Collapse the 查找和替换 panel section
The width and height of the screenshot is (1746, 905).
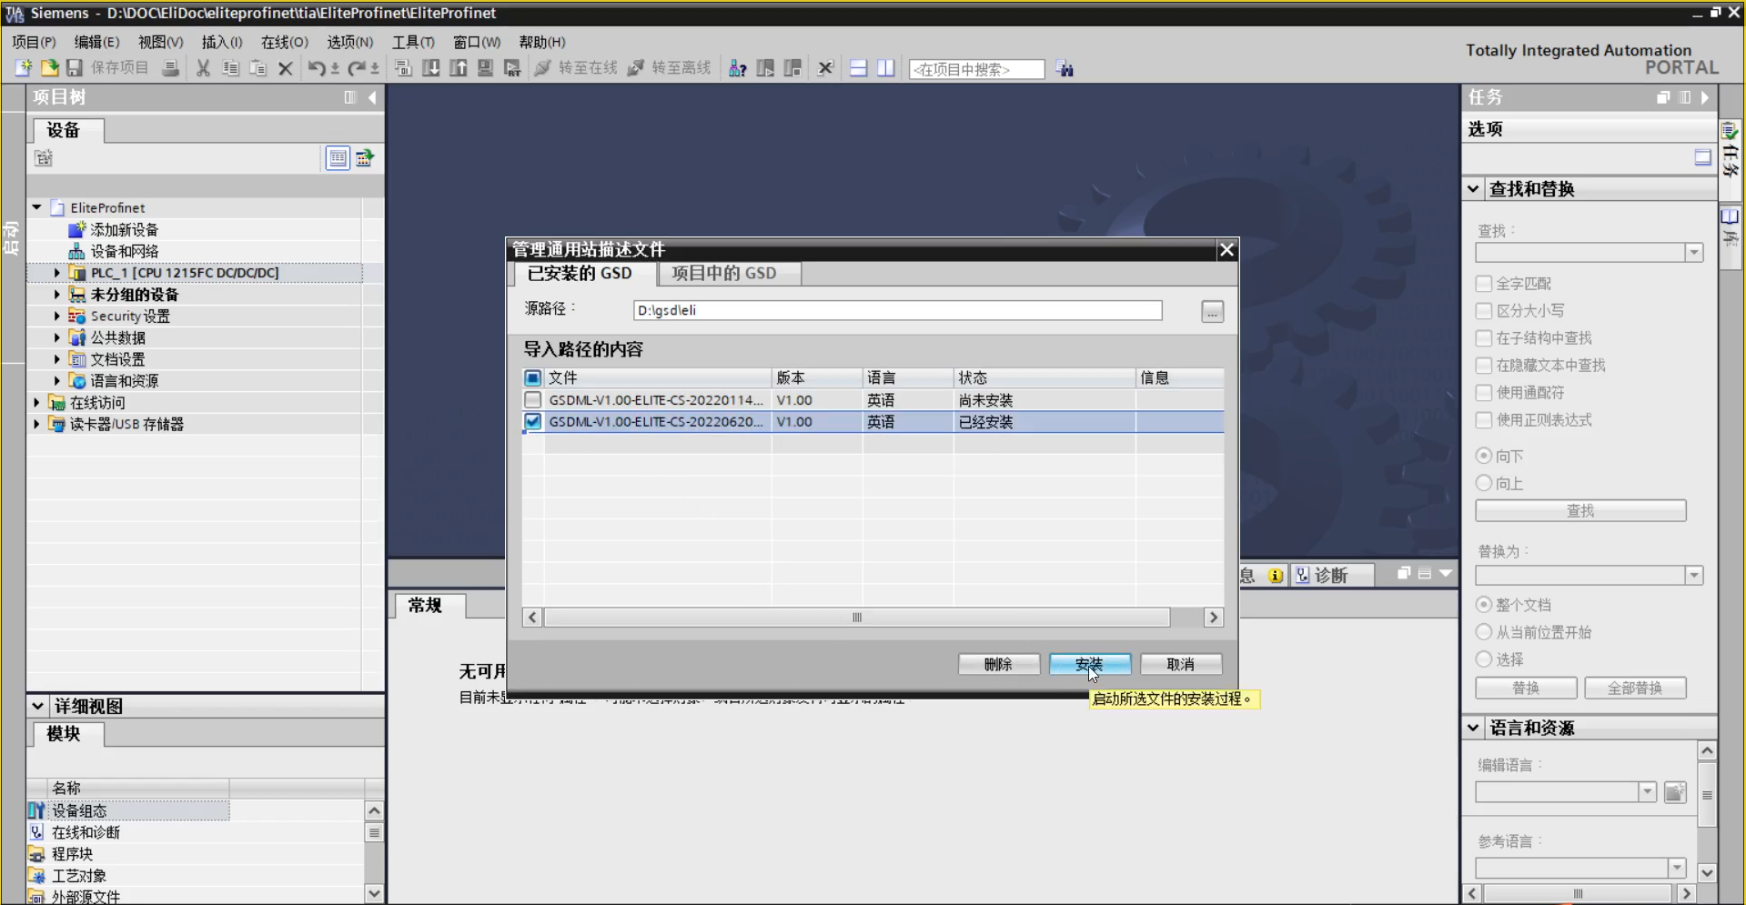click(x=1473, y=189)
